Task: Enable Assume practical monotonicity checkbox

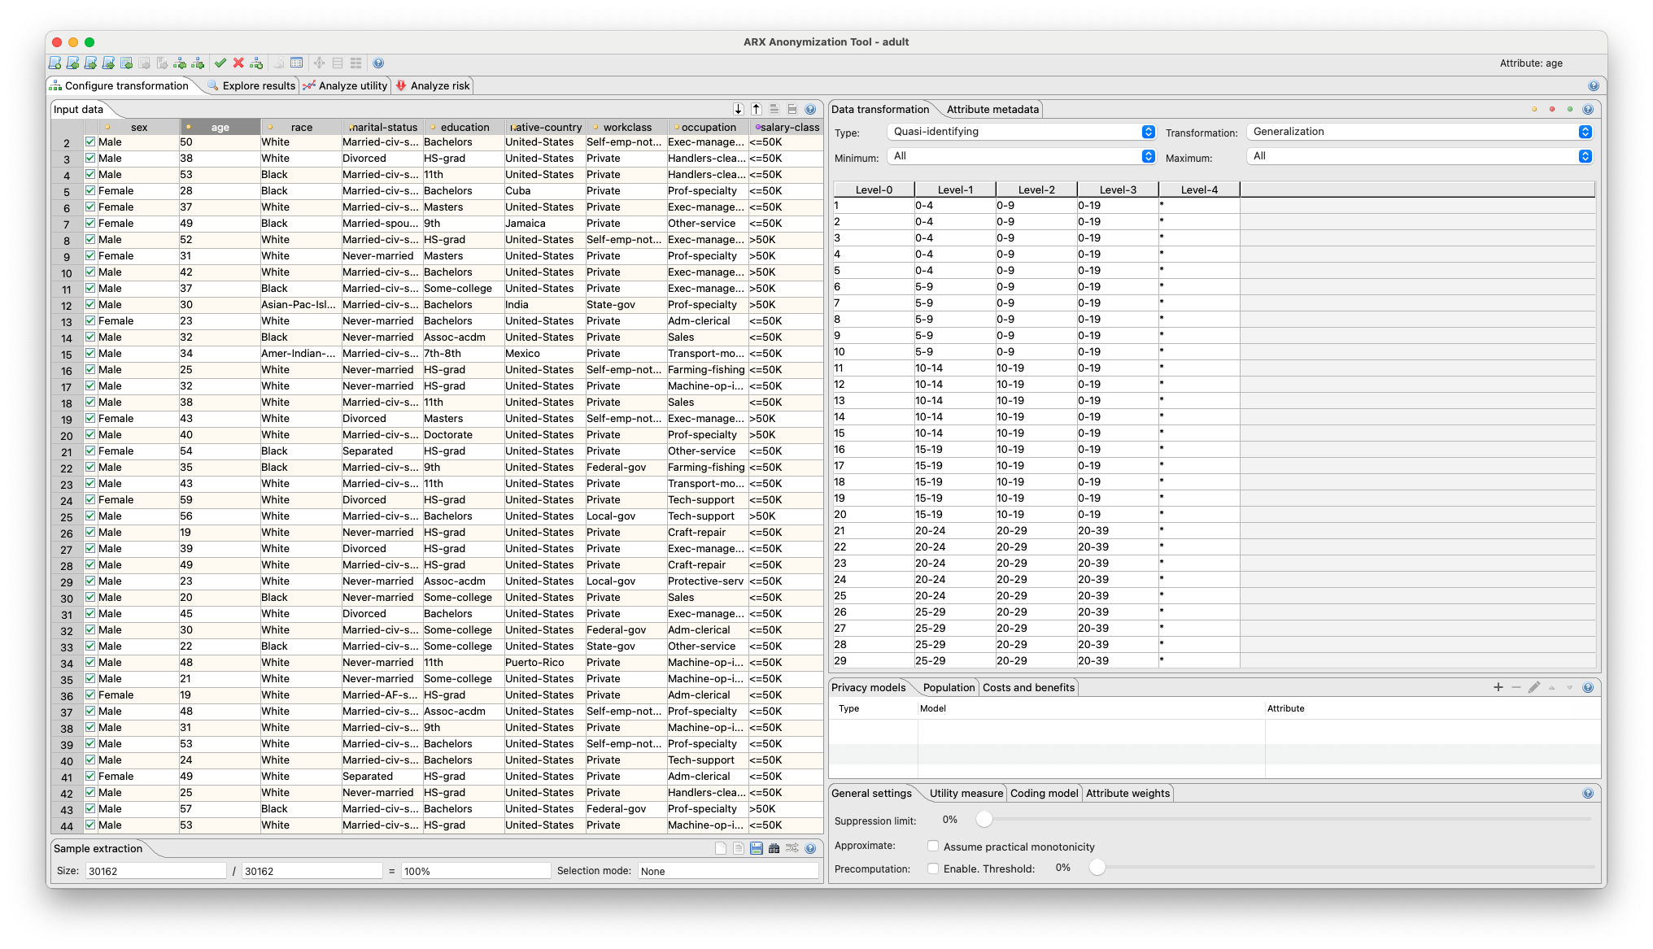Action: tap(933, 847)
